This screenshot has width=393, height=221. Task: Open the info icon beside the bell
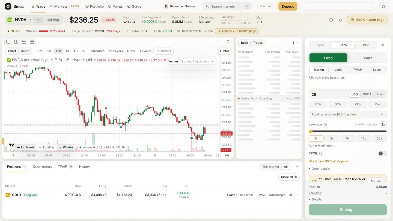pyautogui.click(x=331, y=20)
